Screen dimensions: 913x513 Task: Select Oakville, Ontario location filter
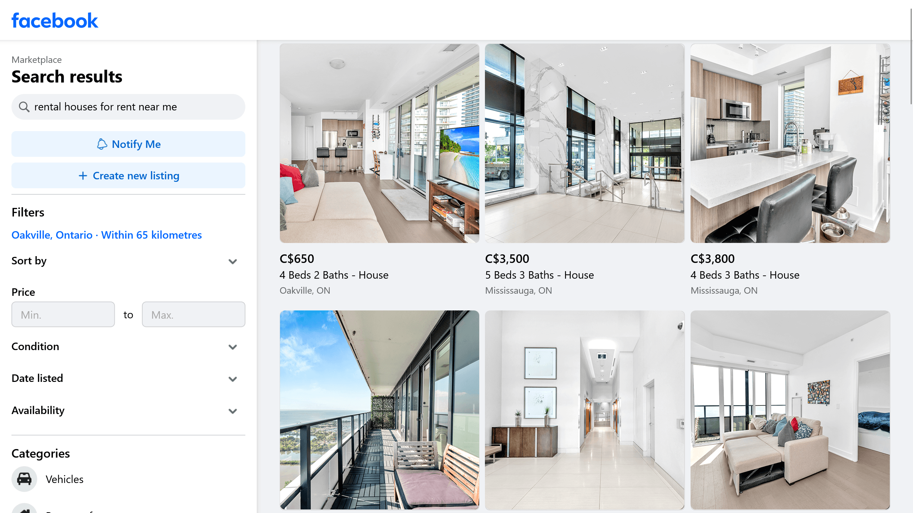click(x=107, y=234)
